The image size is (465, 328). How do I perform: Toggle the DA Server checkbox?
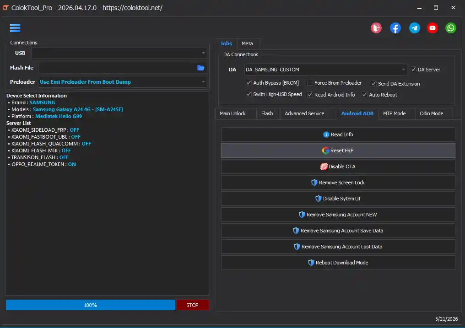(413, 70)
